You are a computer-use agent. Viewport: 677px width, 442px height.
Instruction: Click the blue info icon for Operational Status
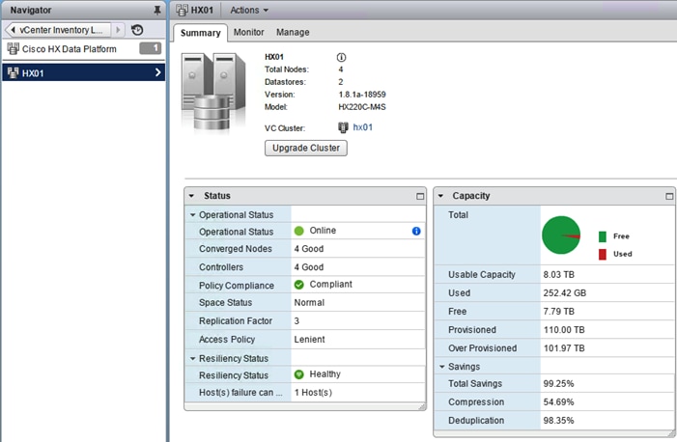coord(416,231)
